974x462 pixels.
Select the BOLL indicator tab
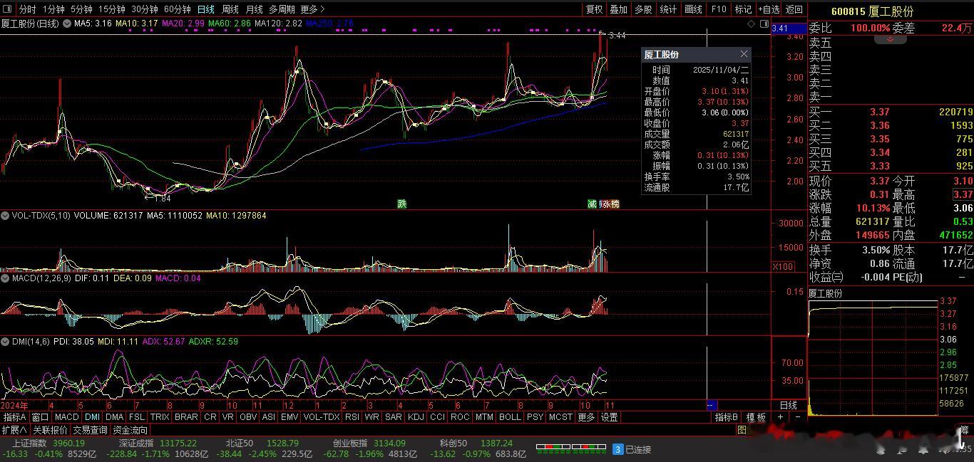pyautogui.click(x=510, y=417)
